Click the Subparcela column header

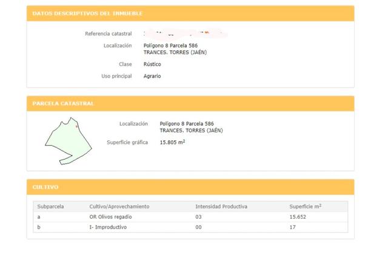(50, 207)
